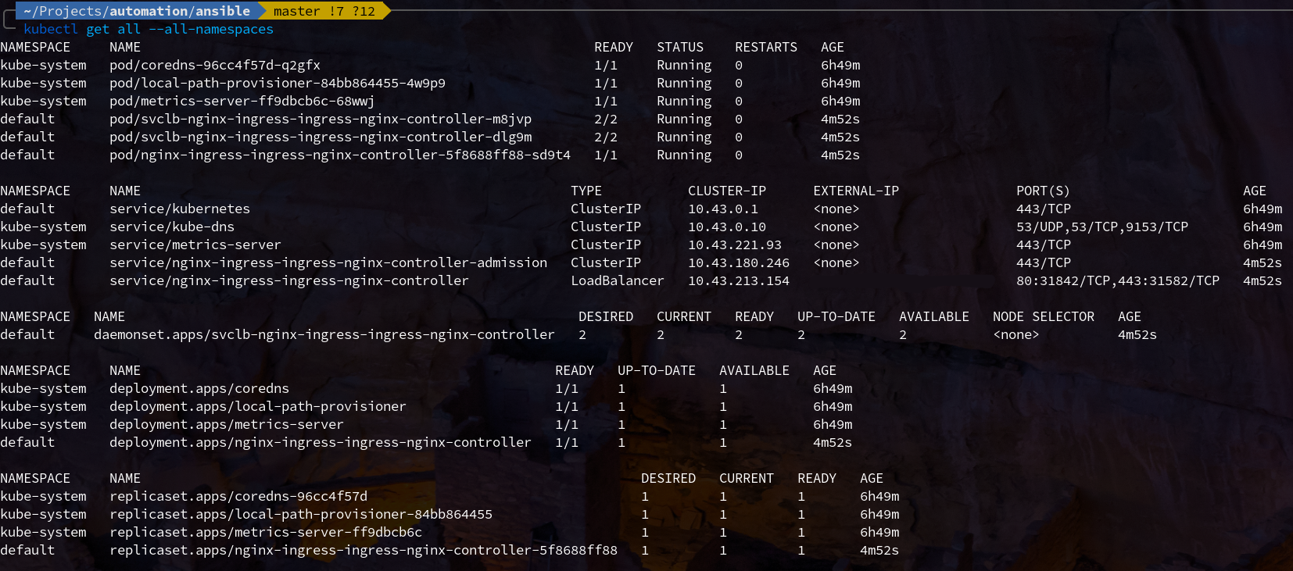The width and height of the screenshot is (1293, 571).
Task: Click service/kube-dns name
Action: pos(172,227)
